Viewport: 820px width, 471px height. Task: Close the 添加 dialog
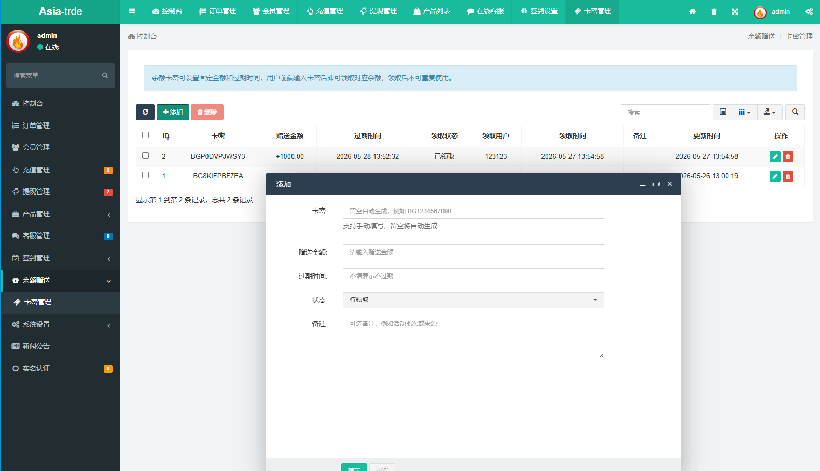(670, 184)
